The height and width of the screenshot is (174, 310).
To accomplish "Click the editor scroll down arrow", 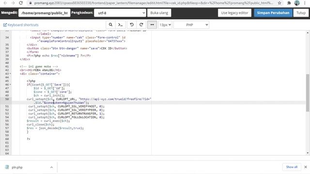I will (x=308, y=153).
